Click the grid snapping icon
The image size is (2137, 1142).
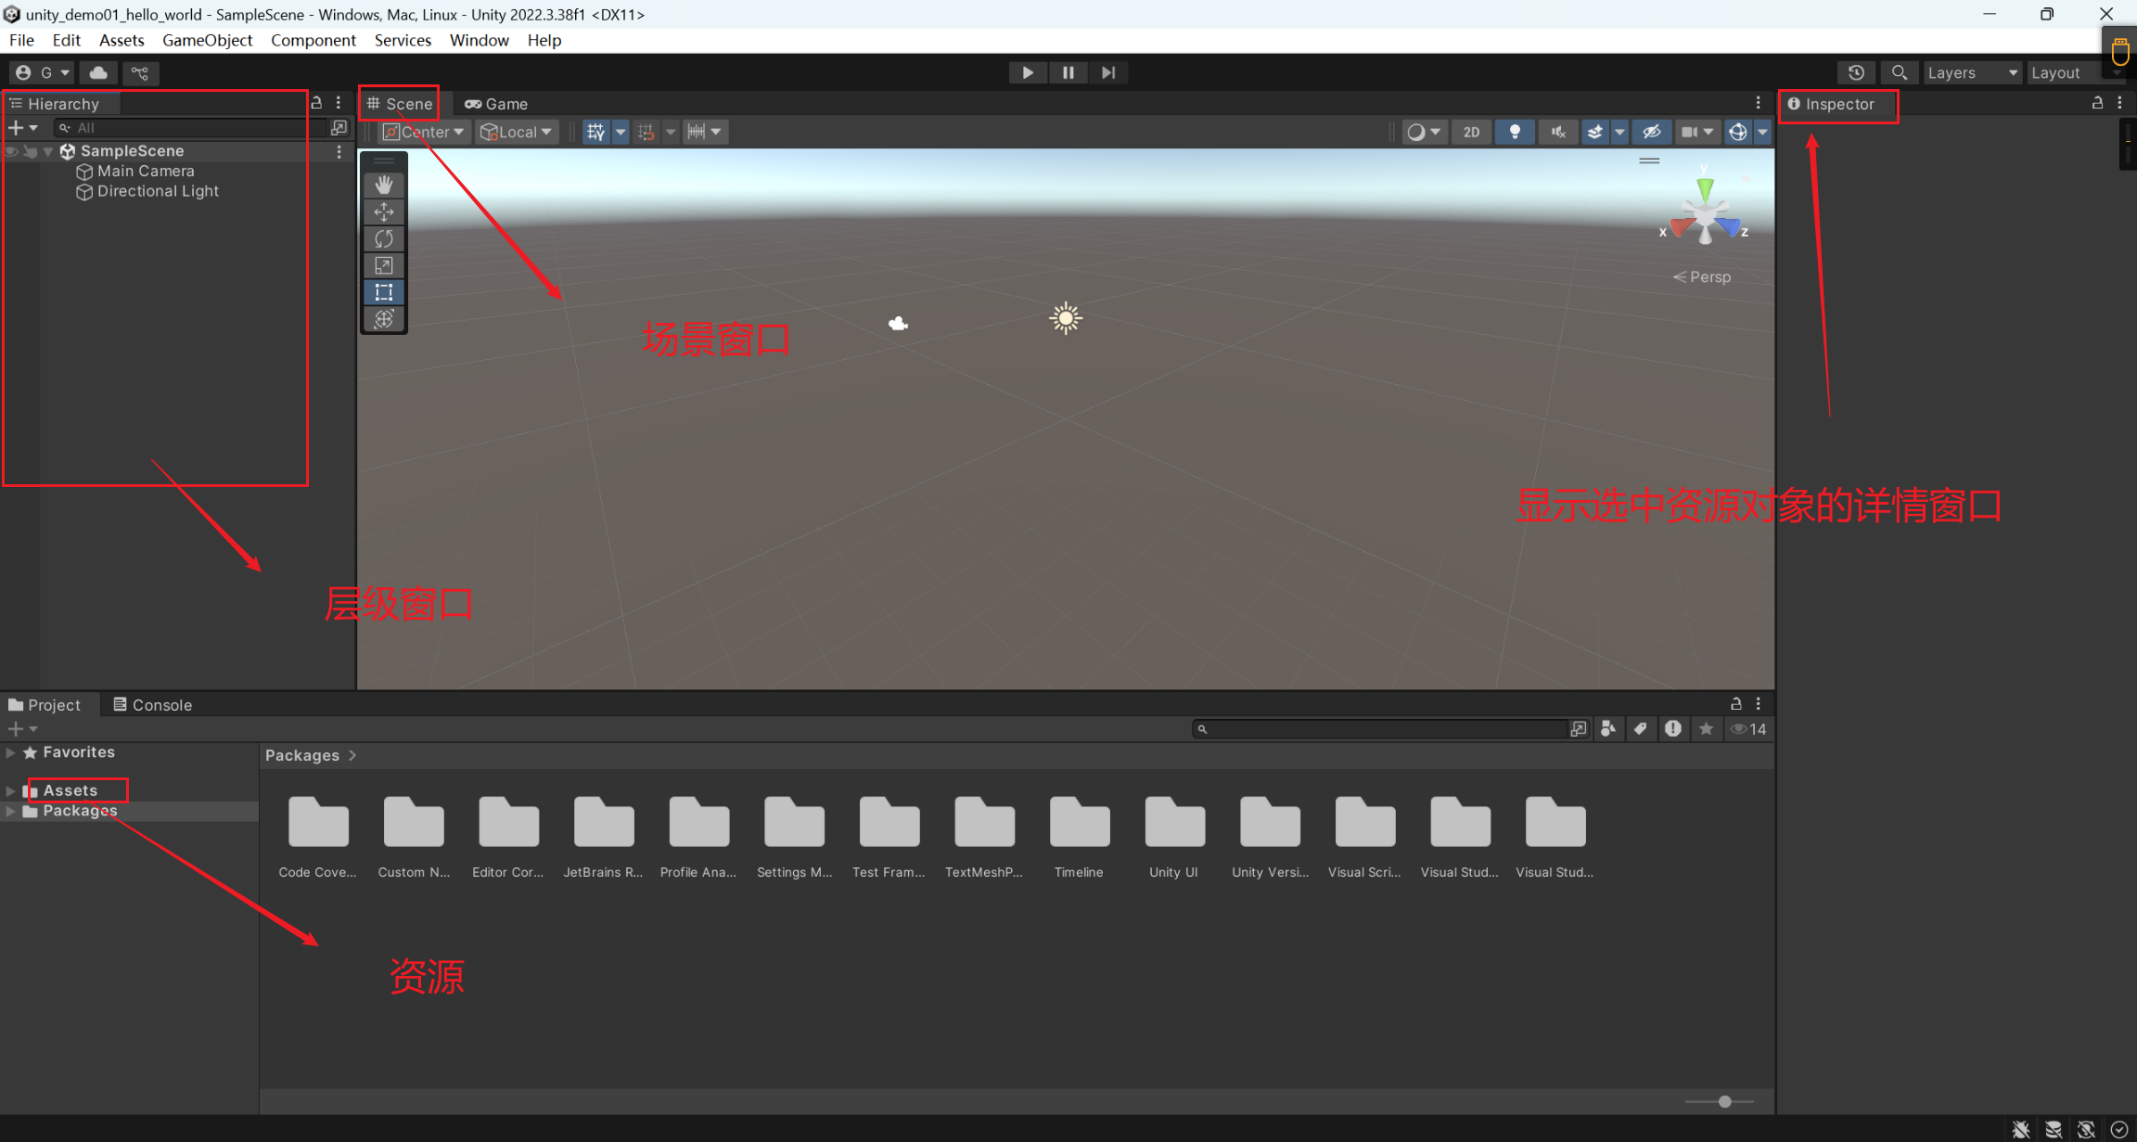click(646, 132)
